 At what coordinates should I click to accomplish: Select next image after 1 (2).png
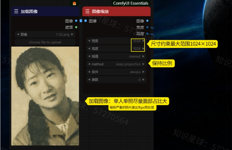click(72, 35)
